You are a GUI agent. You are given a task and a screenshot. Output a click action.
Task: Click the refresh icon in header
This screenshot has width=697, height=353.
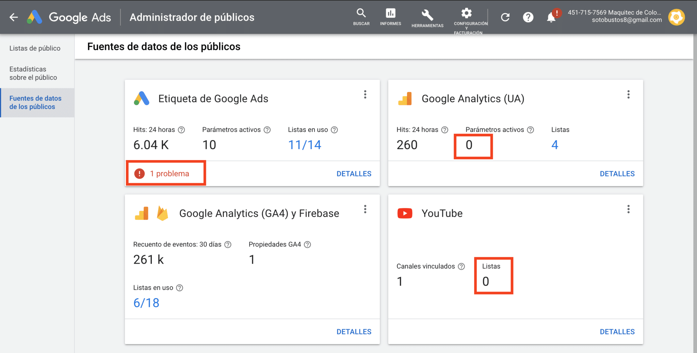point(505,17)
